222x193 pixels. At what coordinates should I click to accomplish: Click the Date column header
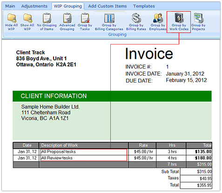(26, 145)
